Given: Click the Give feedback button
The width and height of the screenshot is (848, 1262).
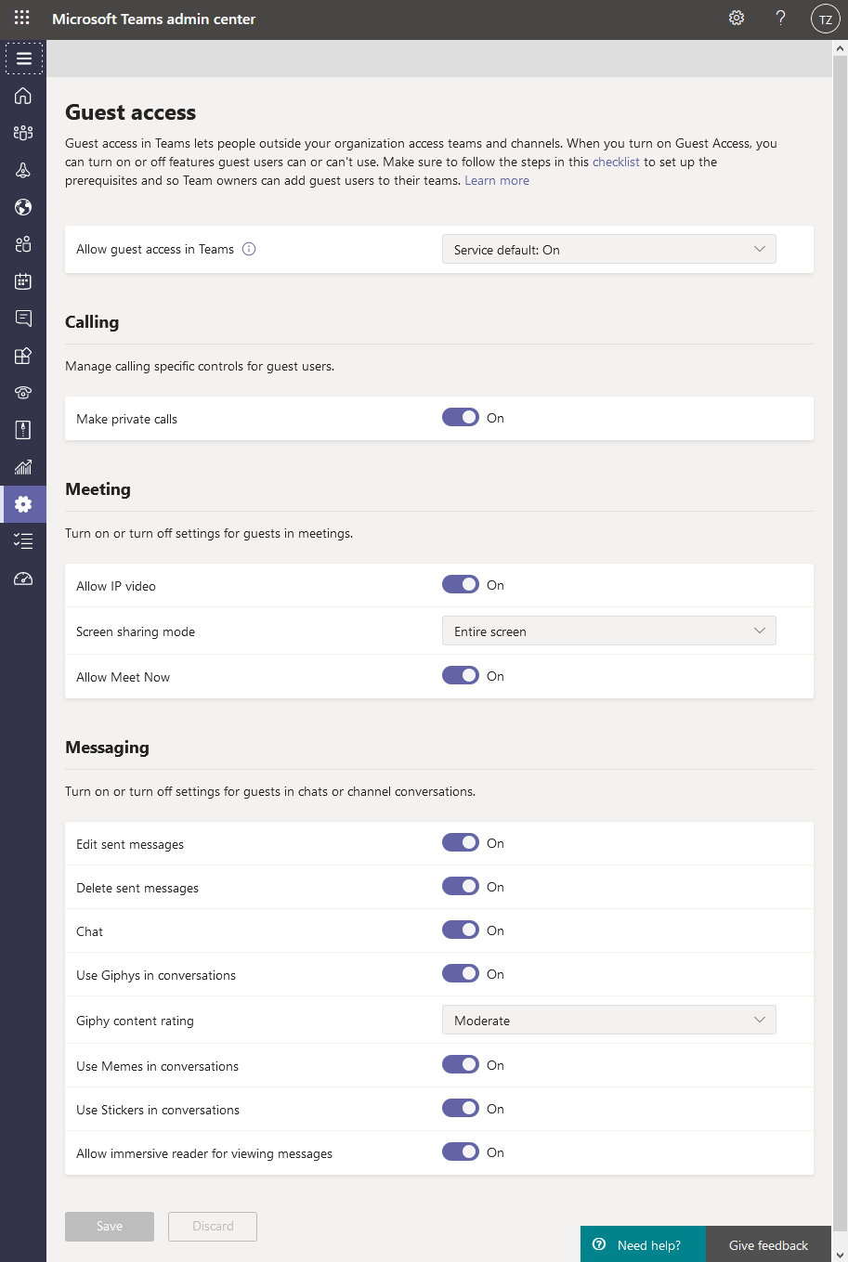Looking at the screenshot, I should [768, 1245].
